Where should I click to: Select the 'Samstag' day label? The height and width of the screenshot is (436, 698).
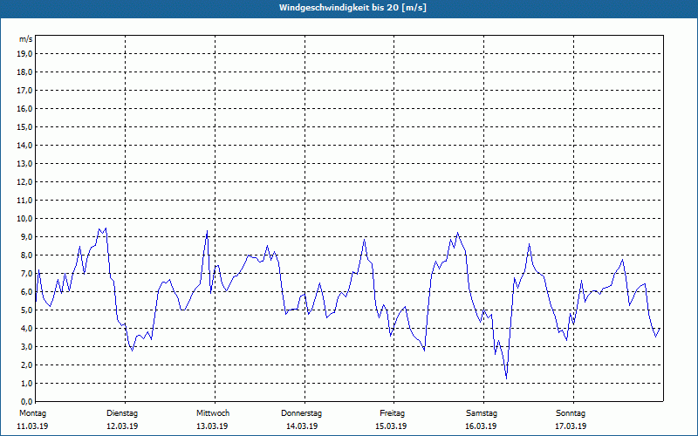click(x=482, y=413)
